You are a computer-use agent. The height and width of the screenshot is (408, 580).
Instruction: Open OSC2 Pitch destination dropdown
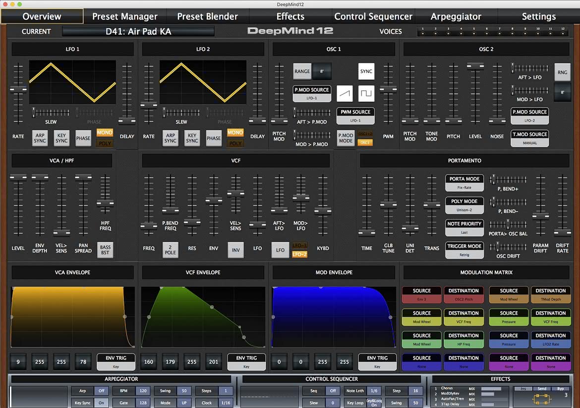(464, 295)
